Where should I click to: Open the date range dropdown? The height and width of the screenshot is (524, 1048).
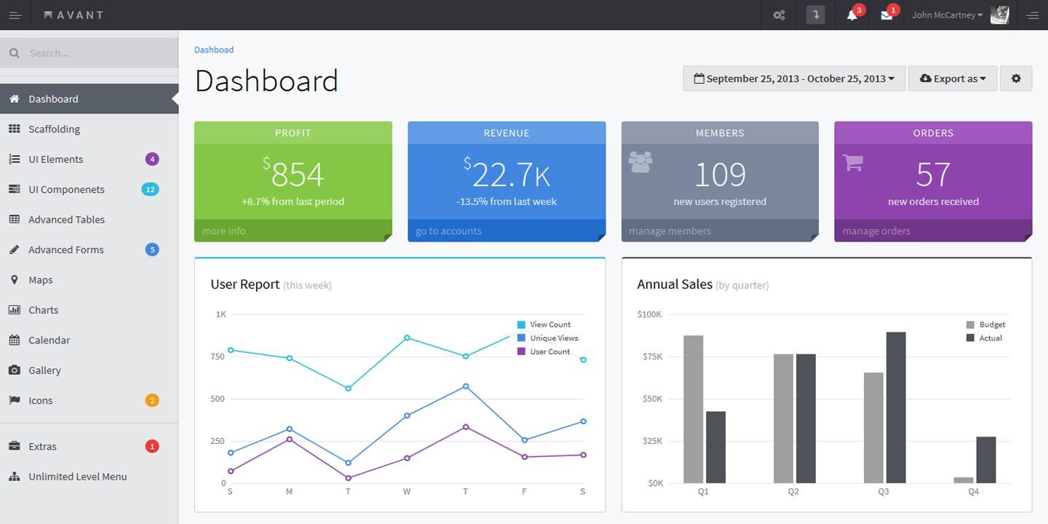point(794,79)
